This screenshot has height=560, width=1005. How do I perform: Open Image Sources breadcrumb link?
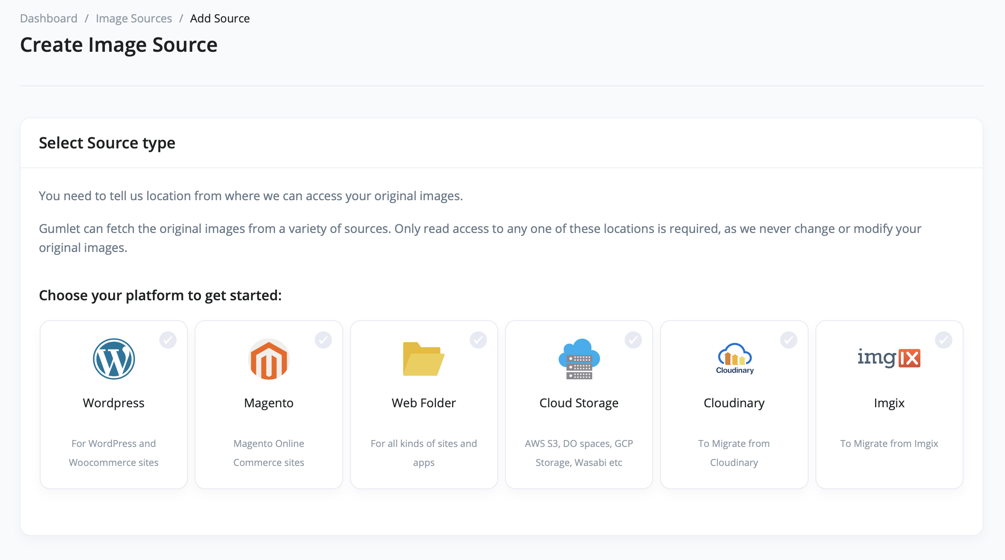(134, 19)
